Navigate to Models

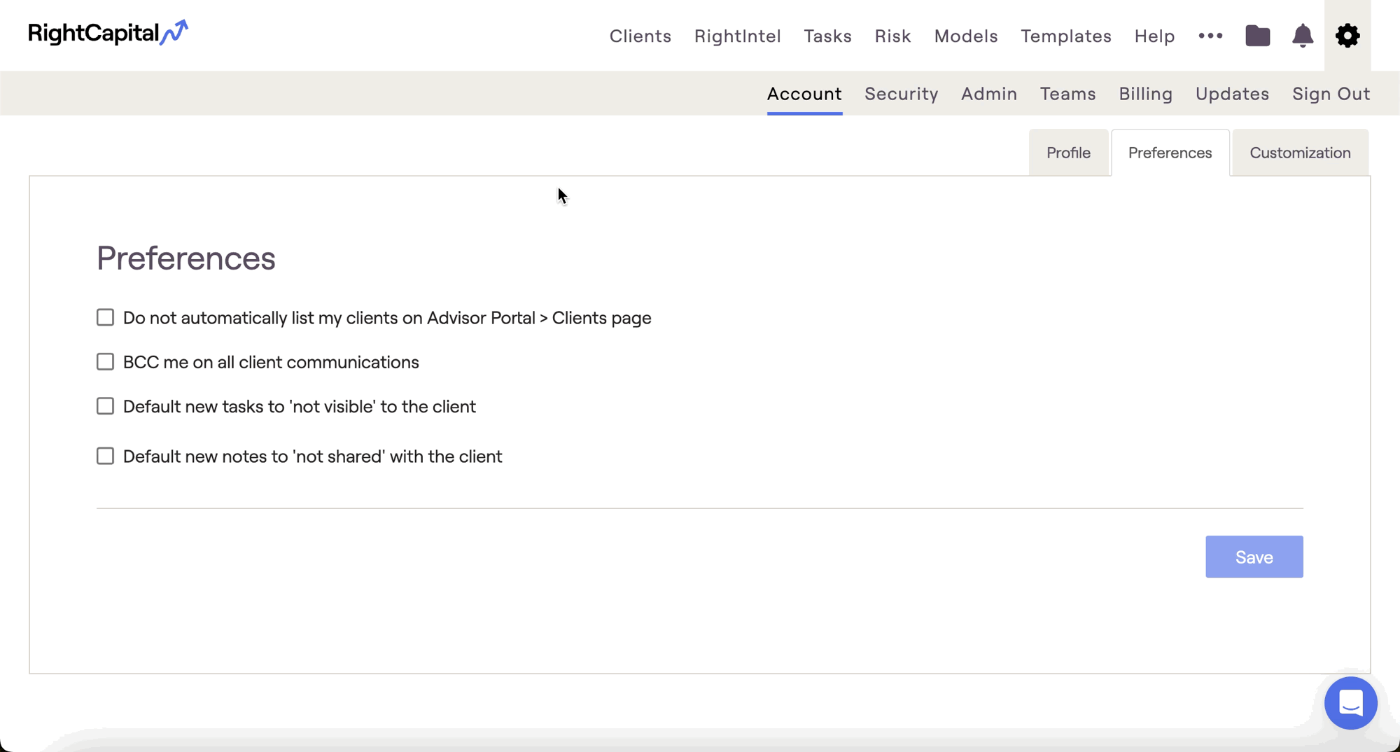pyautogui.click(x=966, y=36)
